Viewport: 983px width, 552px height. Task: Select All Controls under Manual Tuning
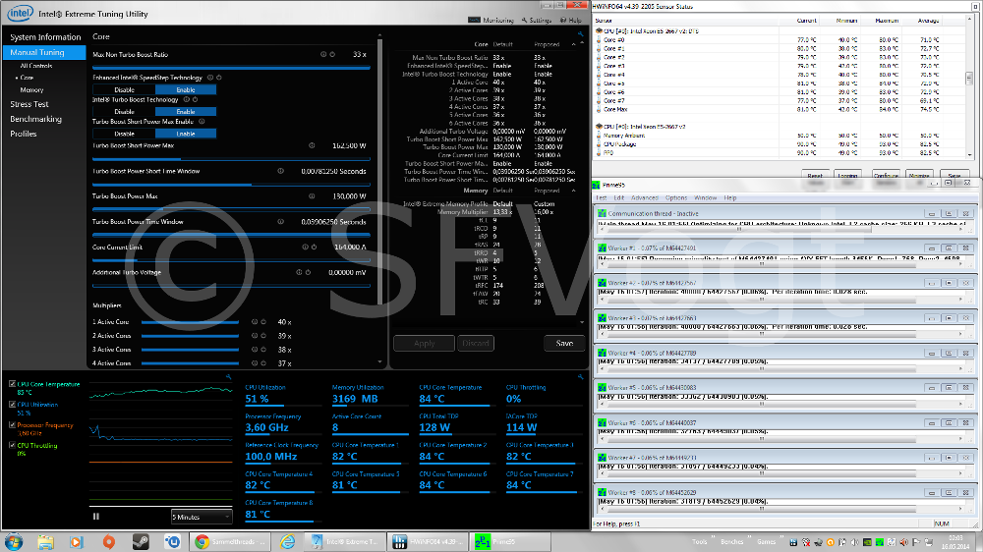click(x=35, y=66)
